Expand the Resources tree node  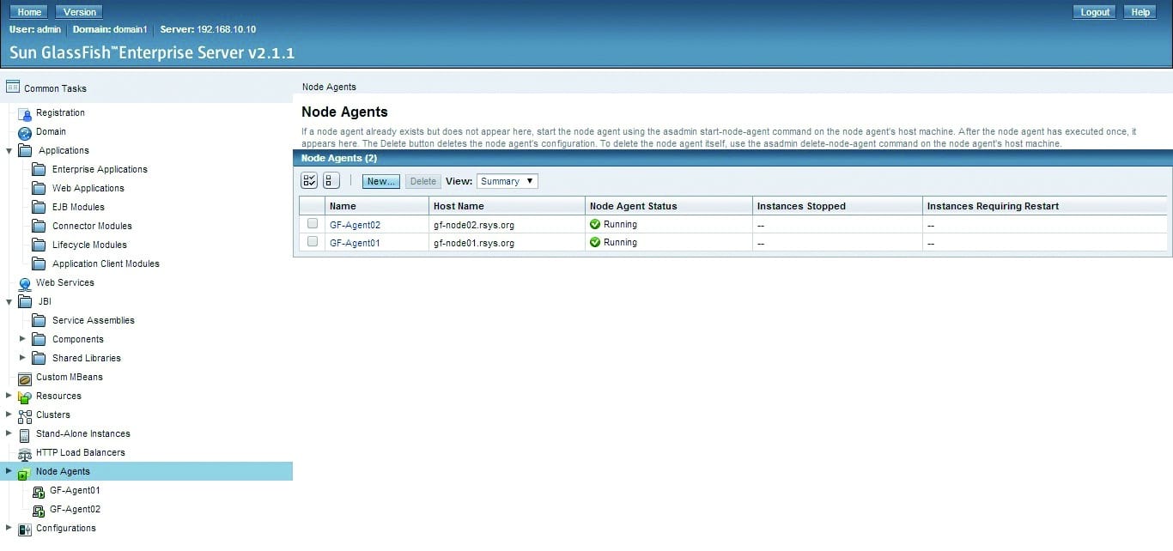tap(9, 396)
